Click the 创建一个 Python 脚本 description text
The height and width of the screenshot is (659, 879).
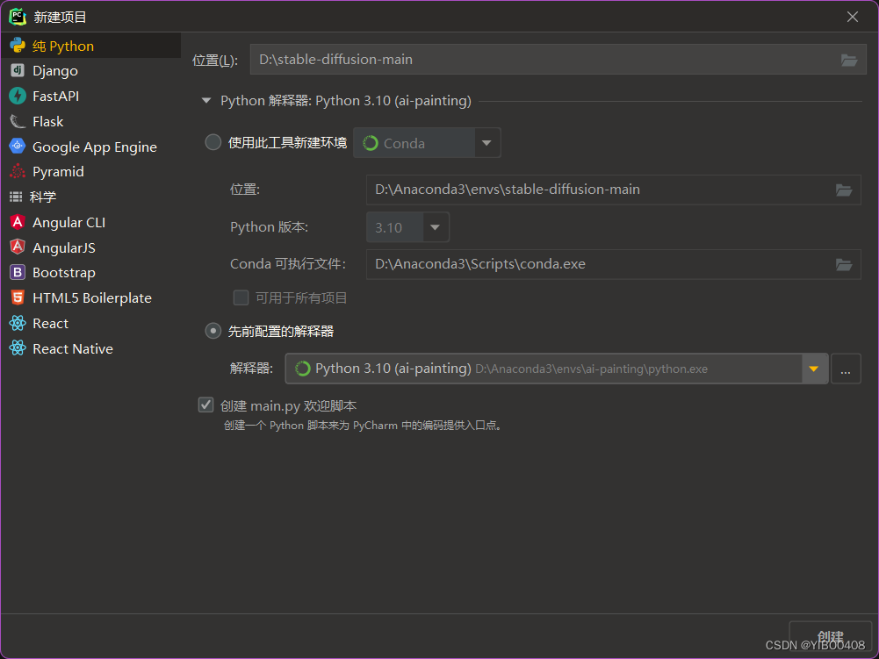[x=364, y=426]
